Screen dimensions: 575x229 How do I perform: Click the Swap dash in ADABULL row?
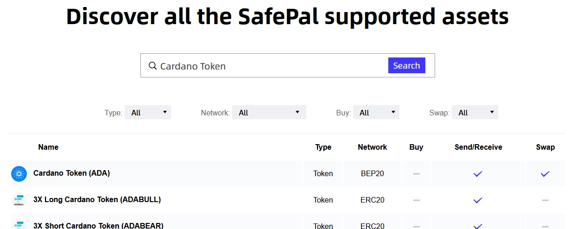tap(545, 200)
